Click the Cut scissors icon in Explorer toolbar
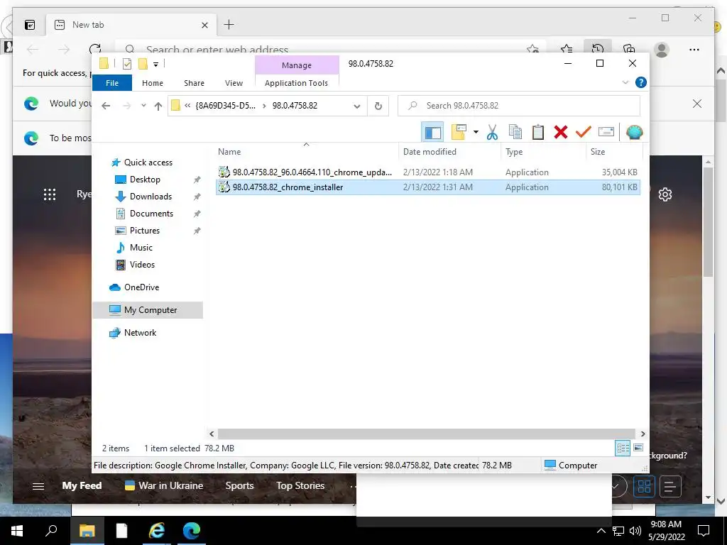This screenshot has height=545, width=727. pyautogui.click(x=492, y=133)
